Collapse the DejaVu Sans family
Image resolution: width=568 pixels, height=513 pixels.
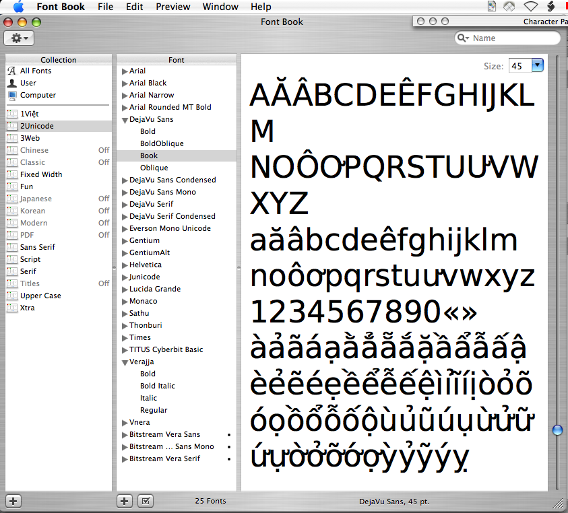click(125, 121)
